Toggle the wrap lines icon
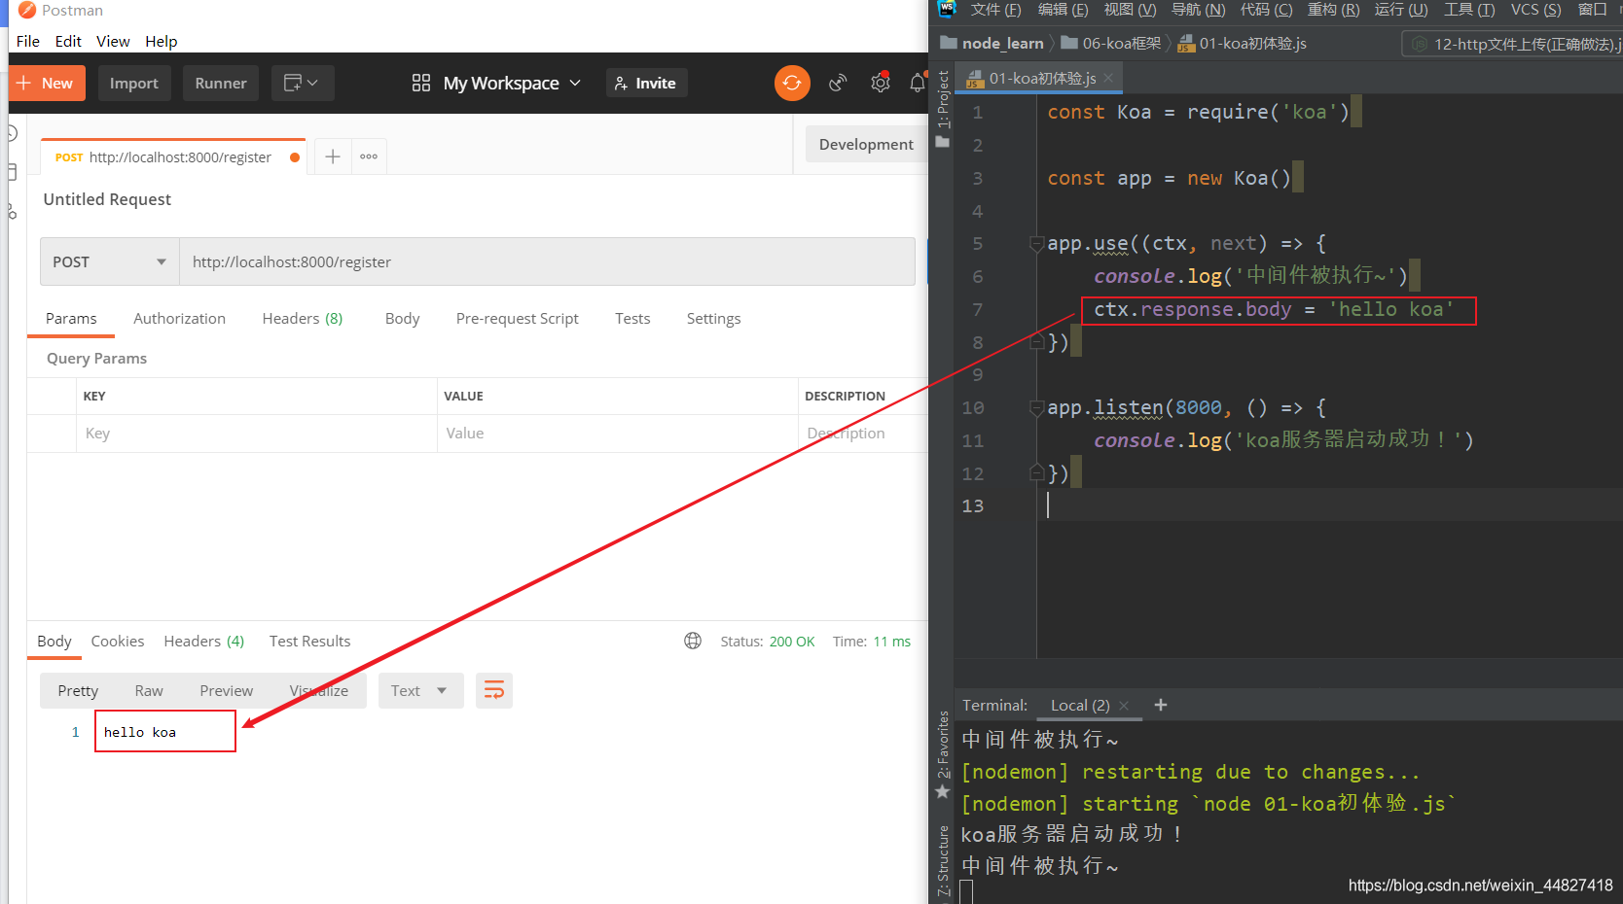The width and height of the screenshot is (1623, 904). tap(494, 691)
